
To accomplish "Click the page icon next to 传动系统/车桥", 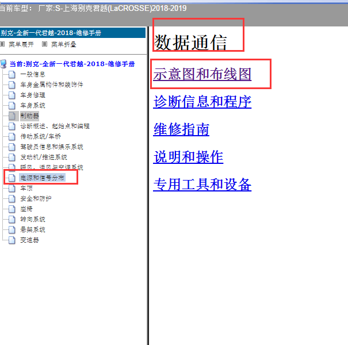I will [x=12, y=136].
